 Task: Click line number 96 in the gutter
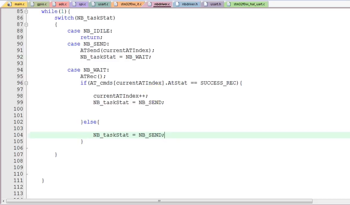tap(20, 83)
